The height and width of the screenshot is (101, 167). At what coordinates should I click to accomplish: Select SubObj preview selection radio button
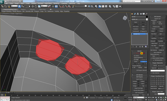coord(137,67)
